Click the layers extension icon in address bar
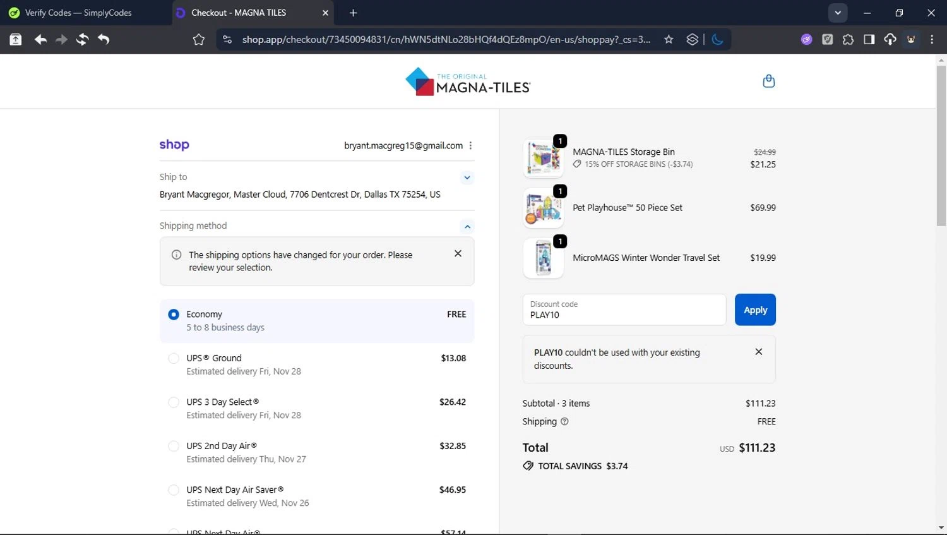This screenshot has width=947, height=535. click(x=692, y=39)
